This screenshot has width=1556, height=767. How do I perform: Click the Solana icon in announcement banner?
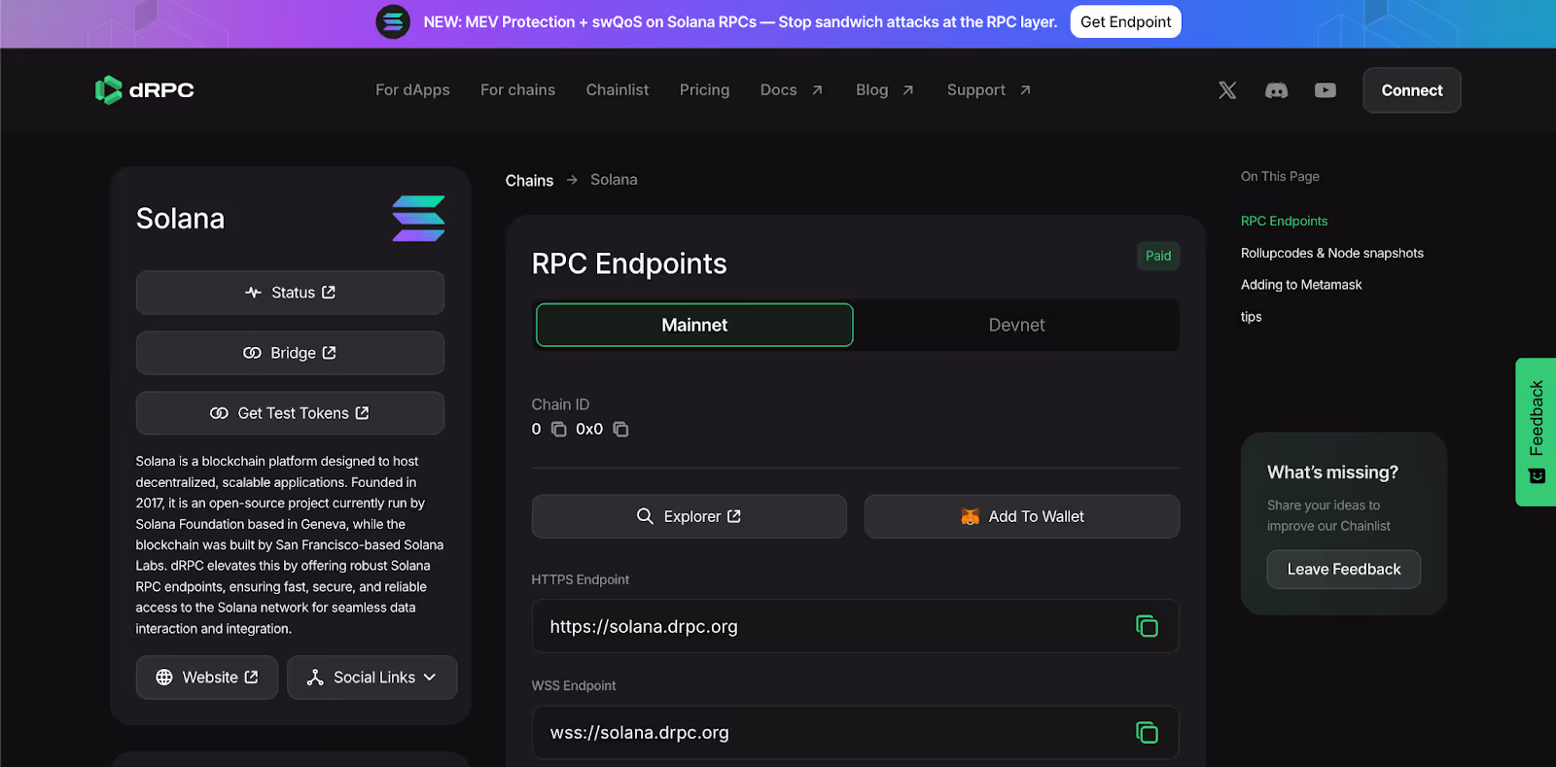point(393,21)
